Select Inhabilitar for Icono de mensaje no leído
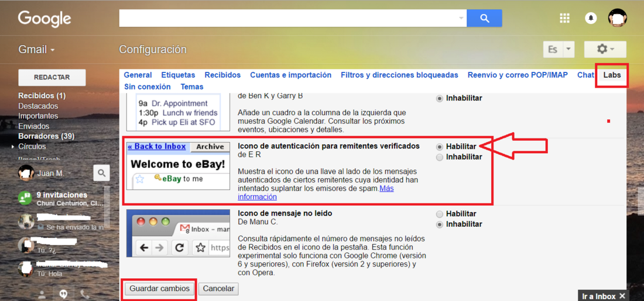This screenshot has height=301, width=644. coord(440,224)
